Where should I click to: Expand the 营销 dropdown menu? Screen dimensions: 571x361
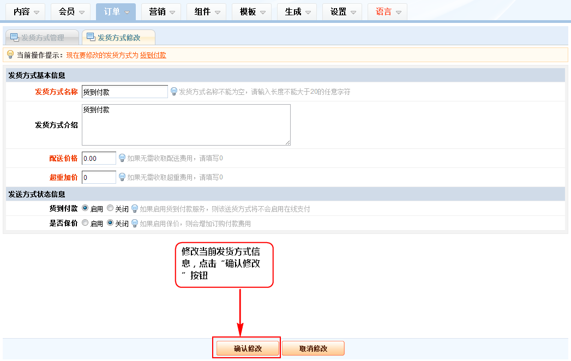click(162, 11)
